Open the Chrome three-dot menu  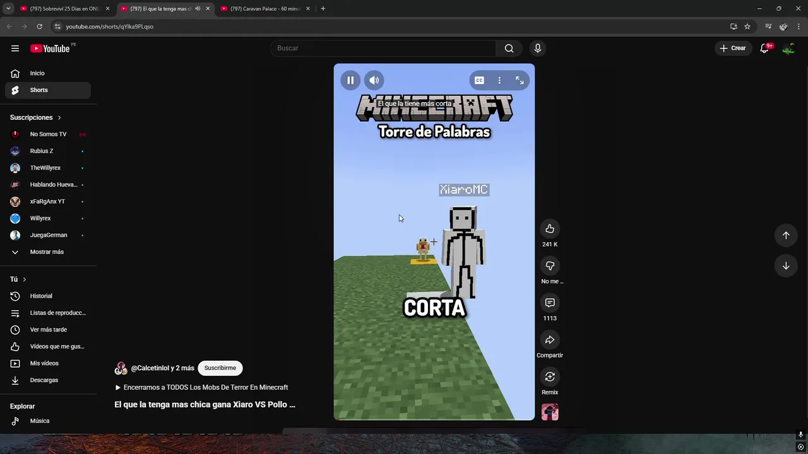799,26
